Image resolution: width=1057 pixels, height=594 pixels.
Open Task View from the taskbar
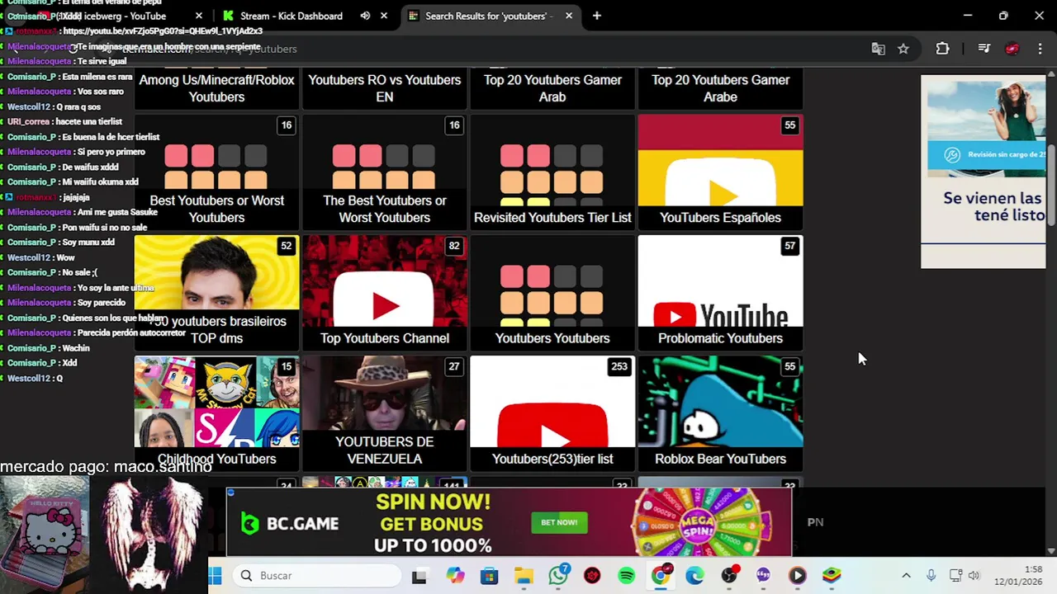(419, 576)
